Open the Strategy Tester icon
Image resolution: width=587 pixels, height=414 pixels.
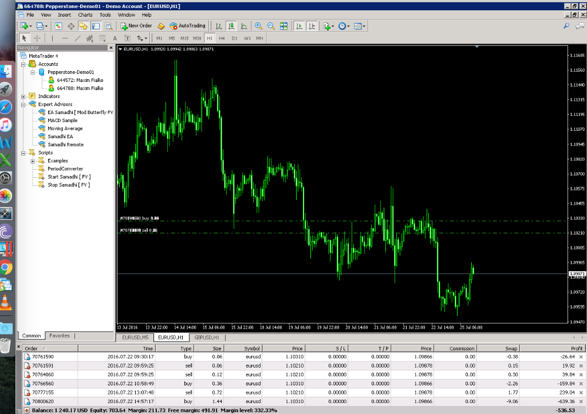[x=109, y=26]
